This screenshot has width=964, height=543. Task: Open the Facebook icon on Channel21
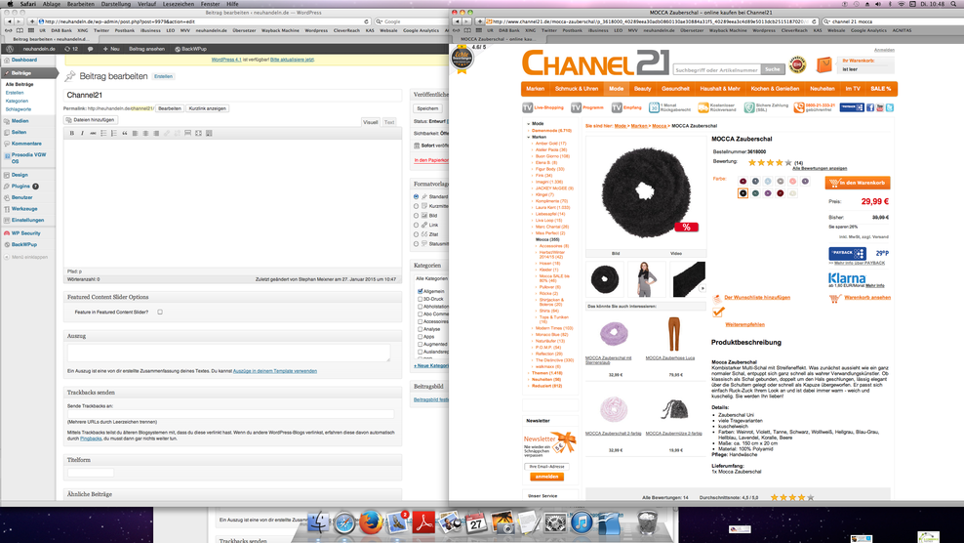tap(870, 107)
